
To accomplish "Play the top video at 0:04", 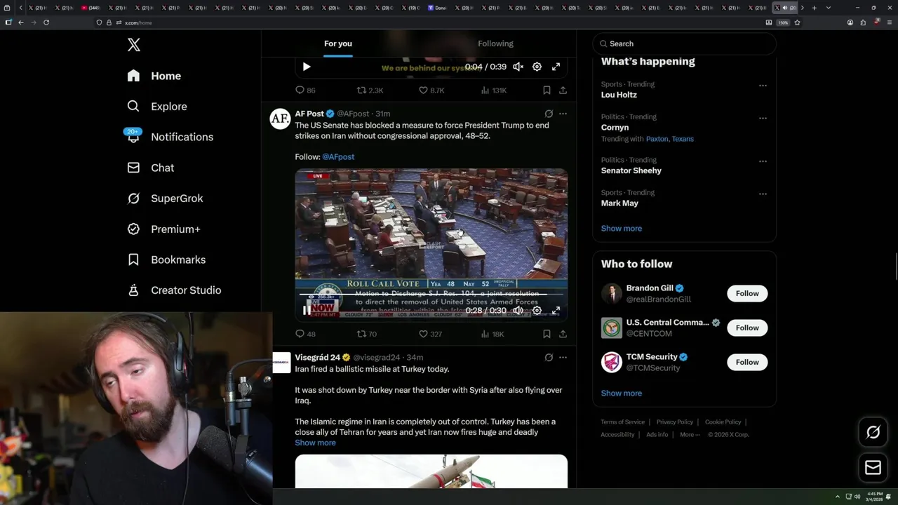I will click(307, 67).
